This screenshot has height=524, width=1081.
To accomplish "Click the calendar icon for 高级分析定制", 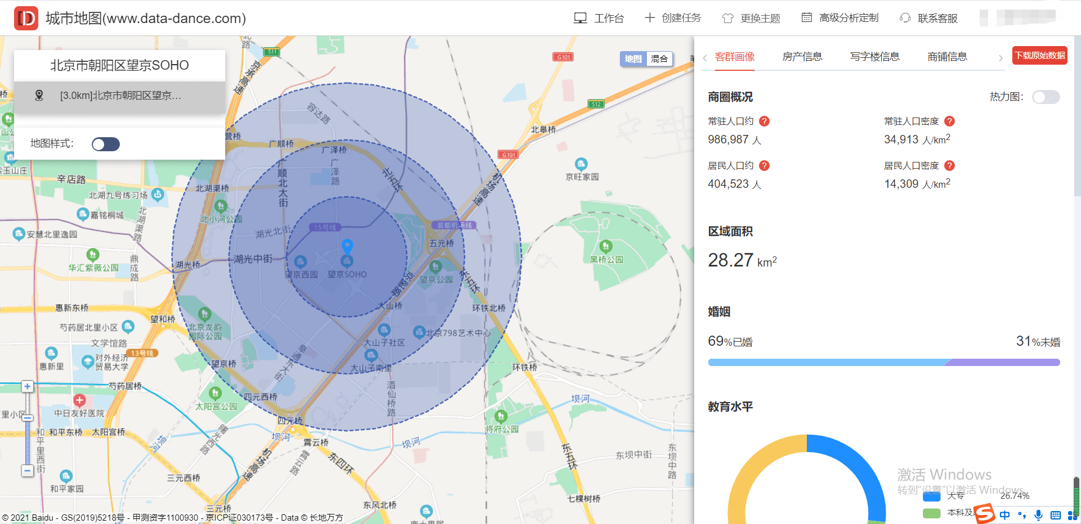I will click(x=807, y=17).
